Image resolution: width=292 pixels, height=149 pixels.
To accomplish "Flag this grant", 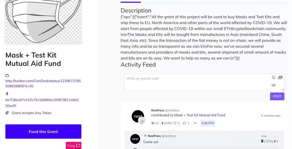I will point(74,145).
